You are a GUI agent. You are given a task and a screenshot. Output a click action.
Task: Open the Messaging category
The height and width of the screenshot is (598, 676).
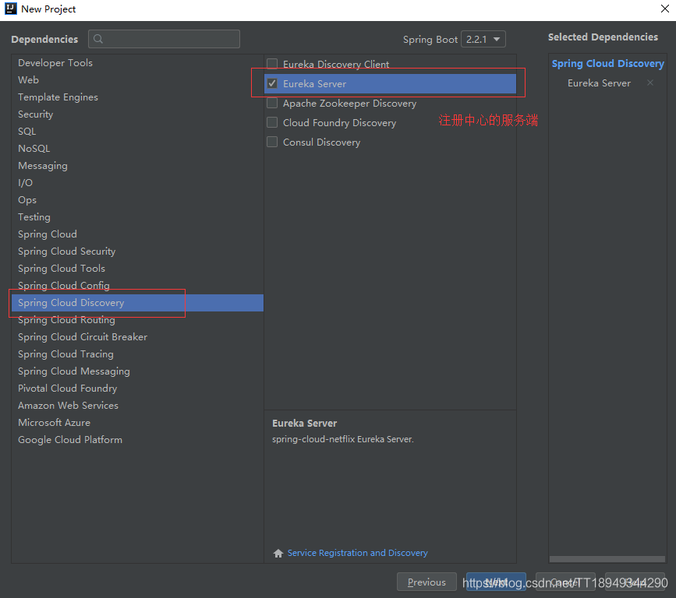pyautogui.click(x=137, y=166)
